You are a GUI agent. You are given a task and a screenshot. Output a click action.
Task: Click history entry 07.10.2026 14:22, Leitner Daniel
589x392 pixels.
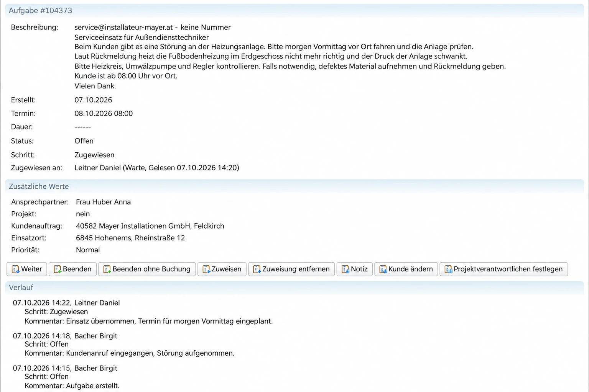66,303
